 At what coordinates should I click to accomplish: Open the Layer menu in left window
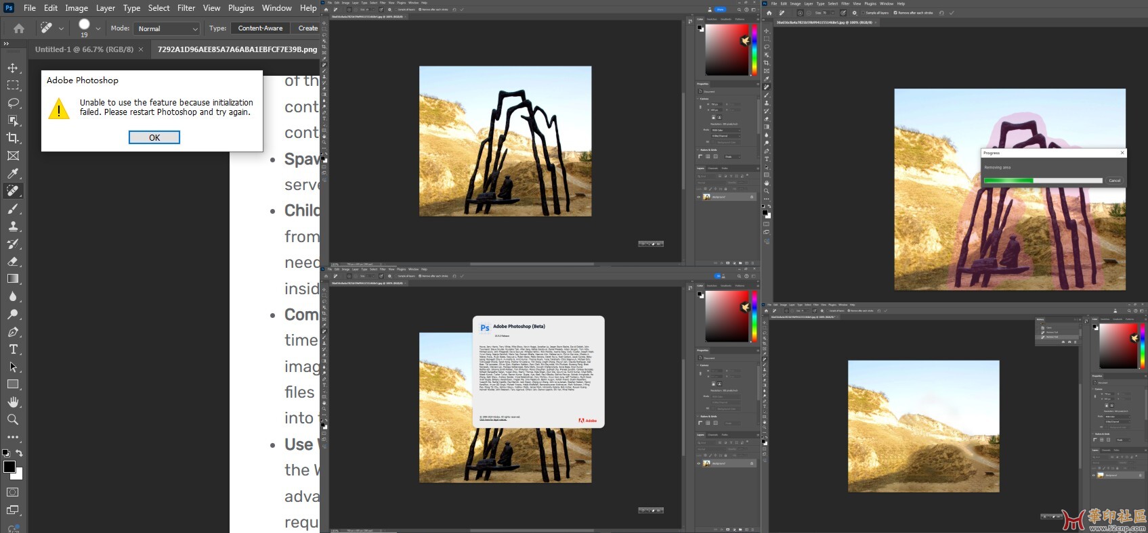point(106,8)
